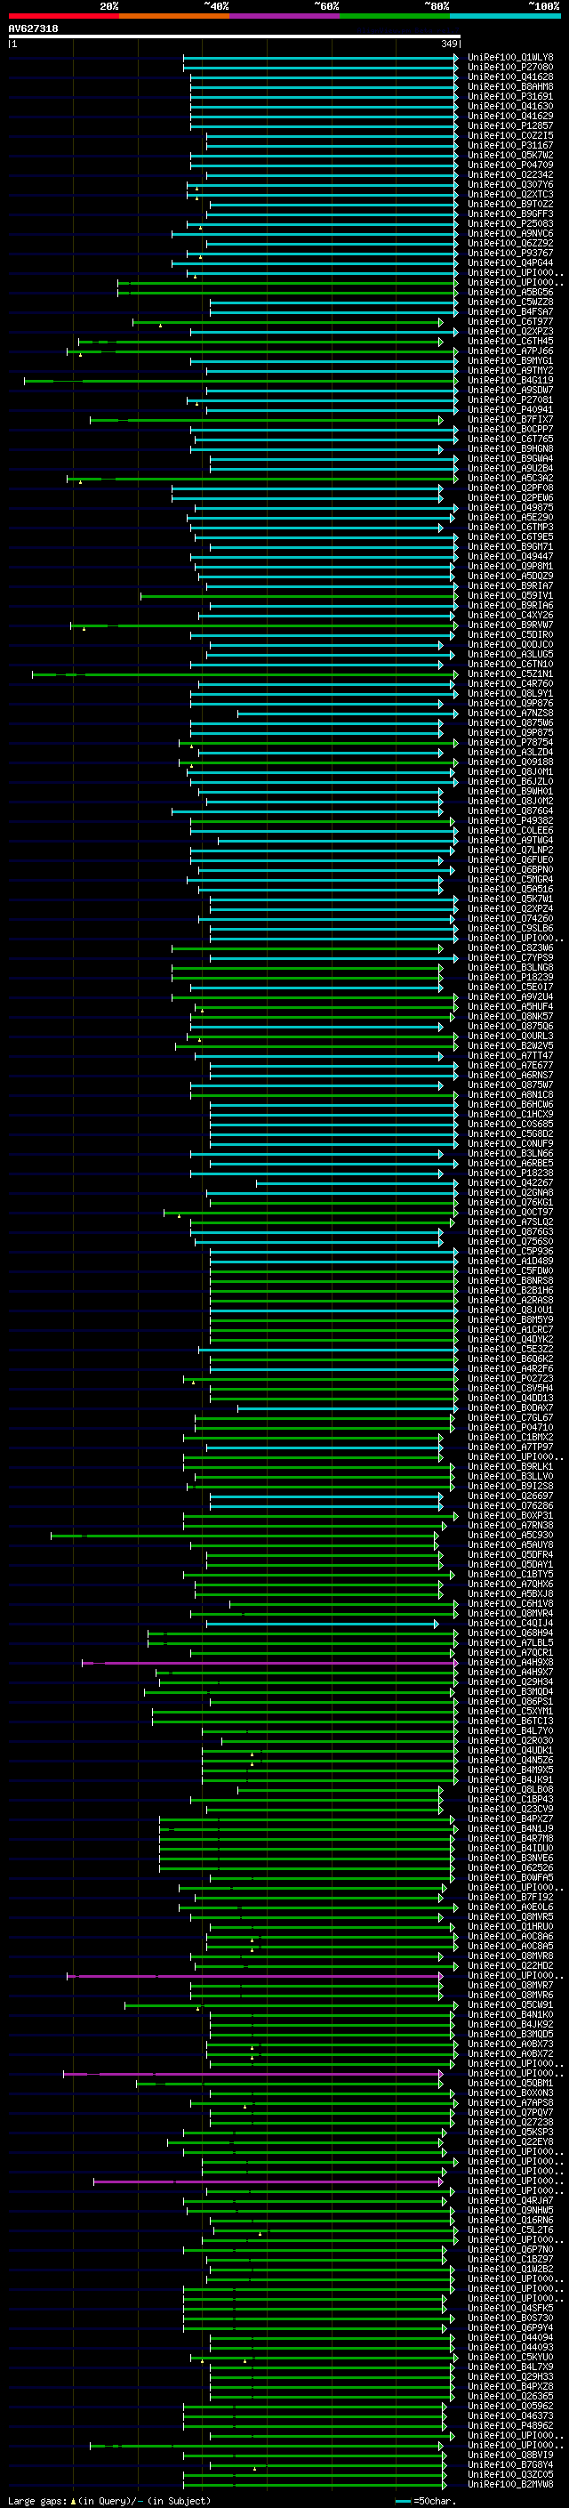The height and width of the screenshot is (2508, 569).
Task: Select hit label UniRef100_Q26365
Action: [x=510, y=2396]
